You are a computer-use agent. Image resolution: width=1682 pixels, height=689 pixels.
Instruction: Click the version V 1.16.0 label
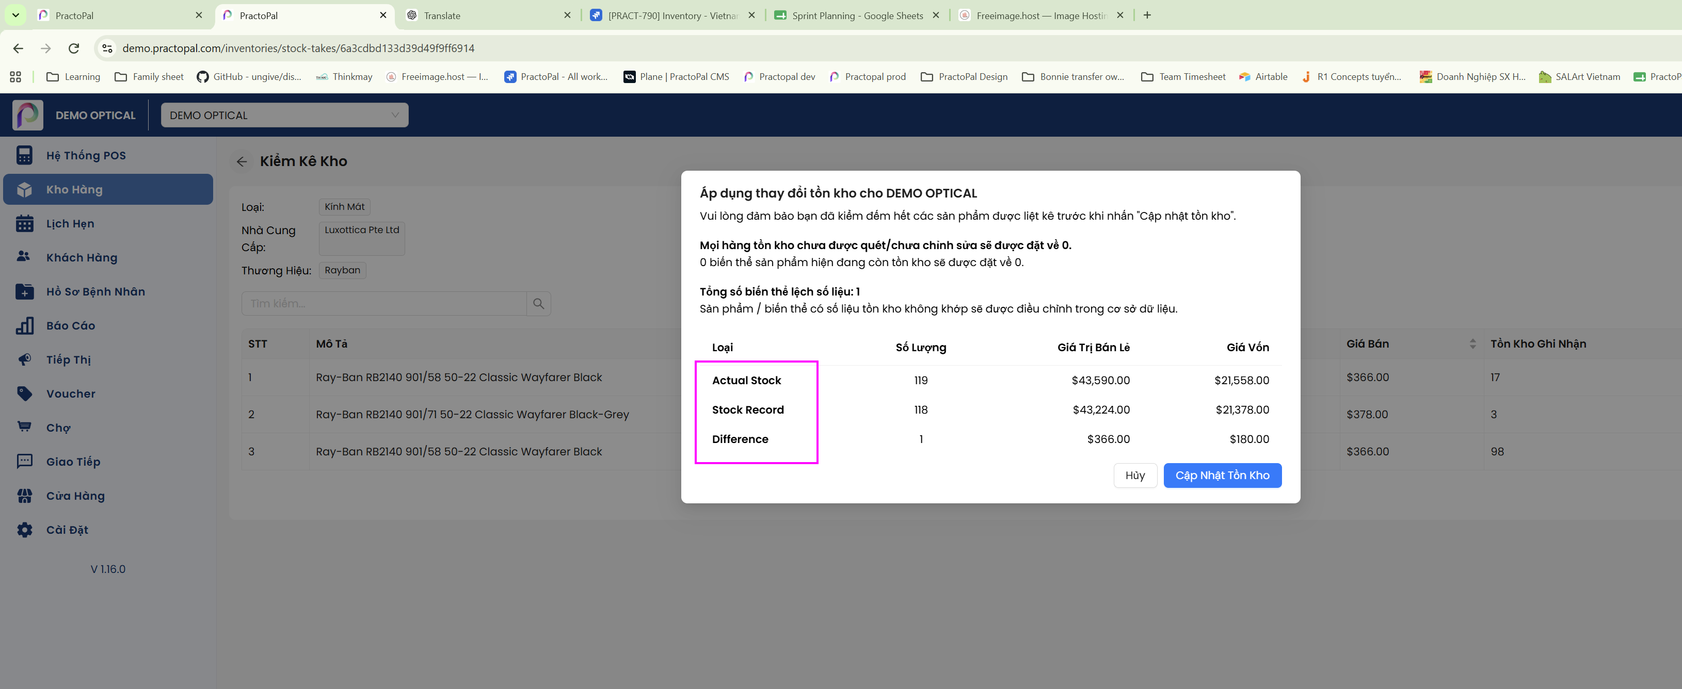tap(108, 569)
